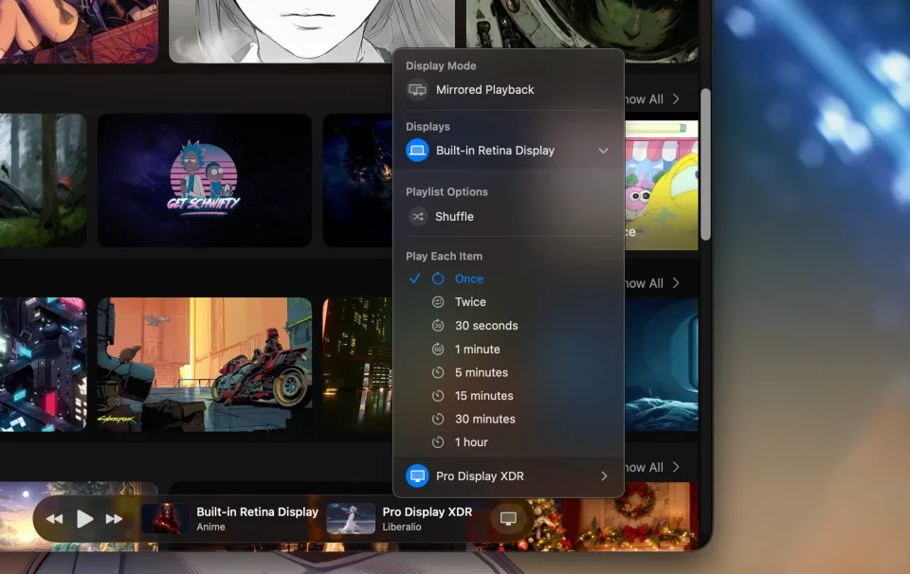This screenshot has height=574, width=910.
Task: Click the blue monitor Pro Display XDR icon
Action: 417,476
